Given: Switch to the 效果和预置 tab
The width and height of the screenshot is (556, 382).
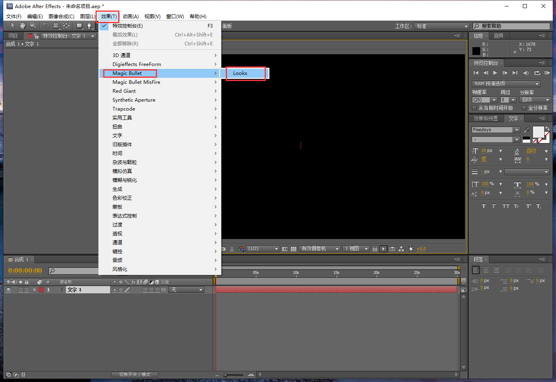Looking at the screenshot, I should click(x=486, y=119).
